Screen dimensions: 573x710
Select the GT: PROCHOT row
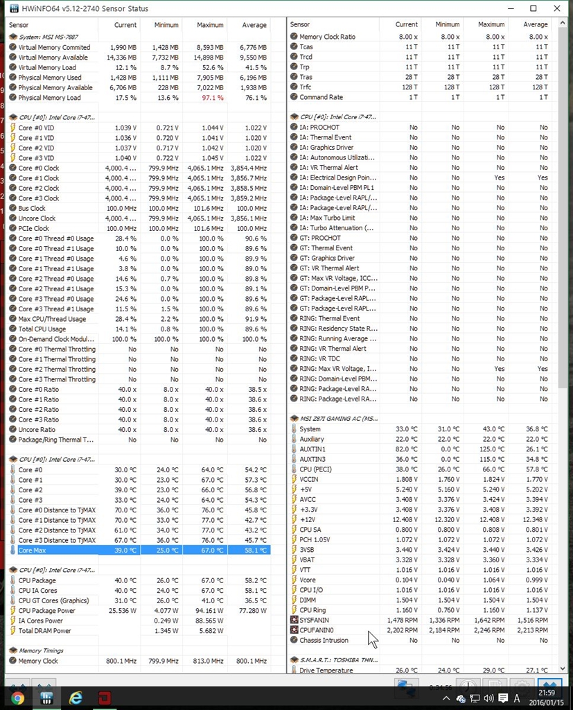pos(421,238)
